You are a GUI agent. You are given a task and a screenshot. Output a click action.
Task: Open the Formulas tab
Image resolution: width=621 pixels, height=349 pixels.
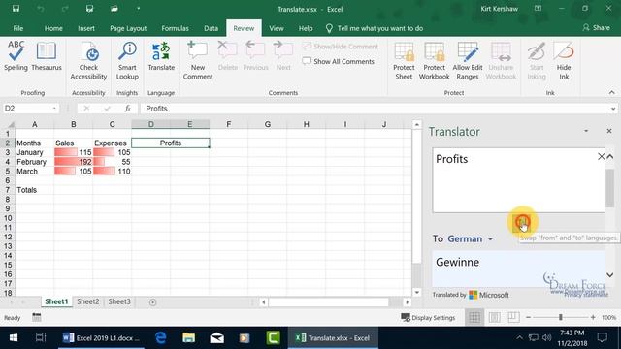tap(175, 28)
